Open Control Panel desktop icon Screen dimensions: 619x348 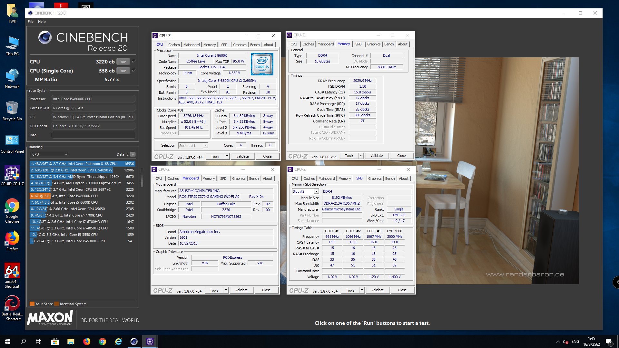tap(12, 144)
